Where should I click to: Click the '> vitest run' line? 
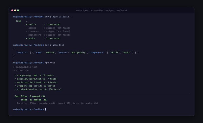pos(21,70)
